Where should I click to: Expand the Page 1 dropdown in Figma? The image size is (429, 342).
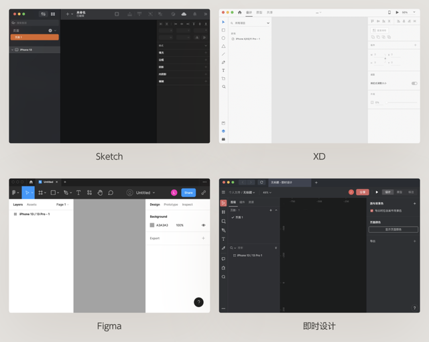[x=62, y=205]
